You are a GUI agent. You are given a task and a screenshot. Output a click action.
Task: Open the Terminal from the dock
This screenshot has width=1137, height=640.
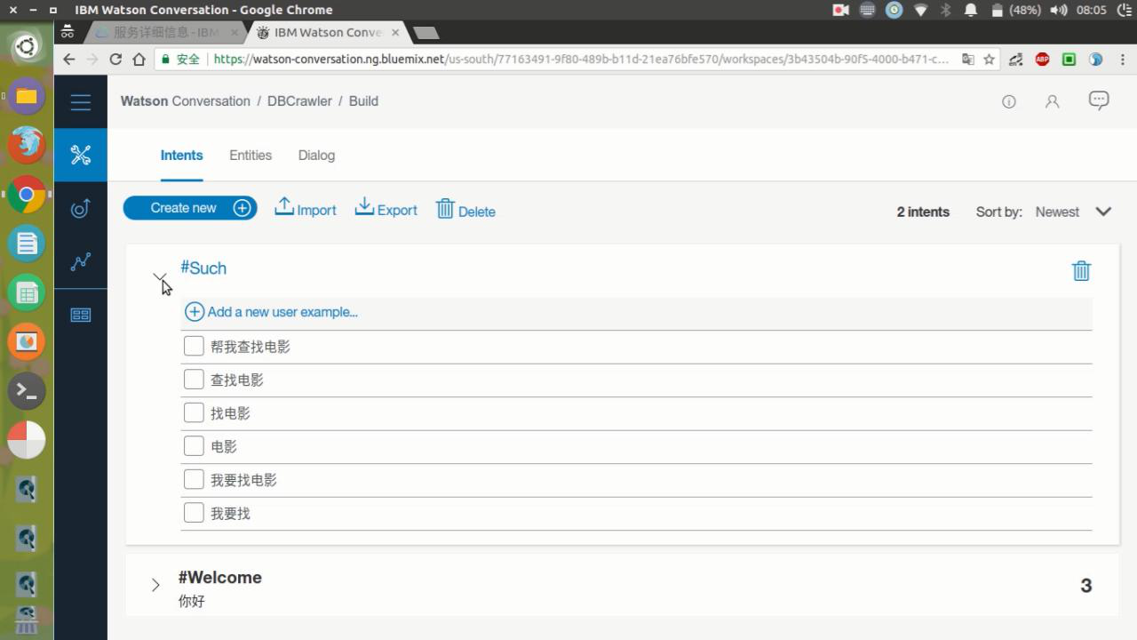tap(27, 390)
